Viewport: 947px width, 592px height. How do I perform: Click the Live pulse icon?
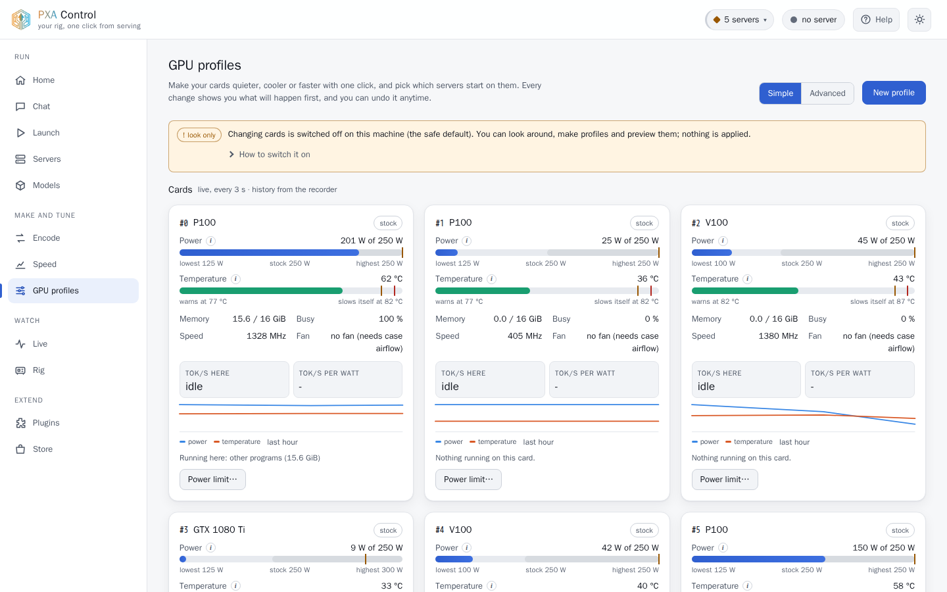pyautogui.click(x=20, y=344)
